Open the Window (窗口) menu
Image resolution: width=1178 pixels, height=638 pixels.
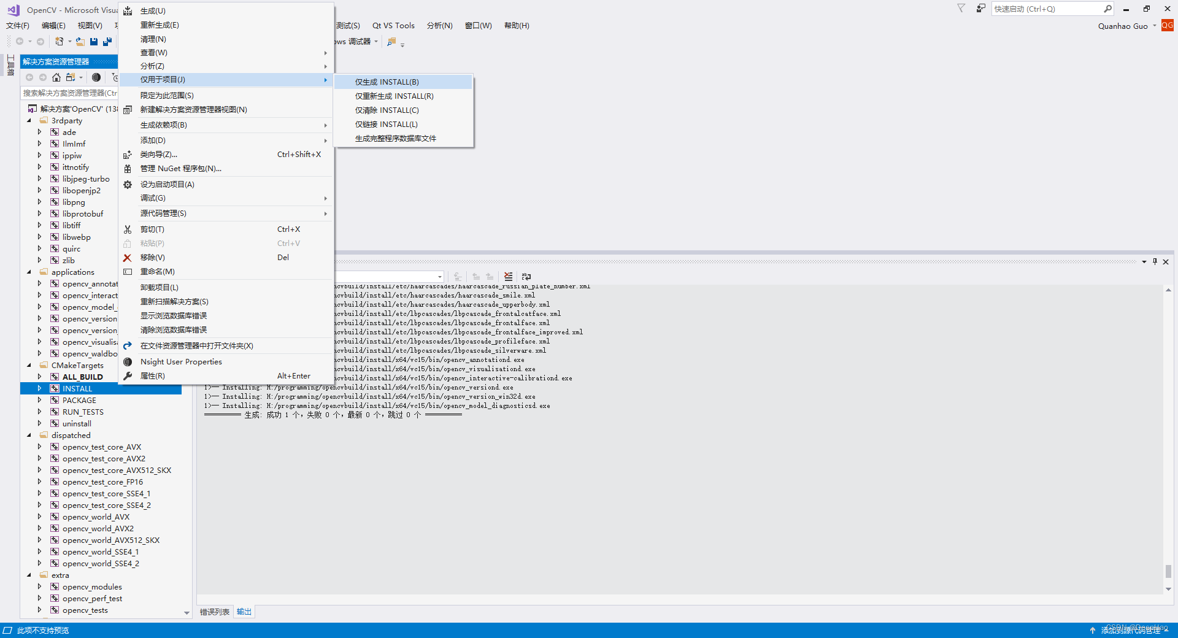point(478,26)
